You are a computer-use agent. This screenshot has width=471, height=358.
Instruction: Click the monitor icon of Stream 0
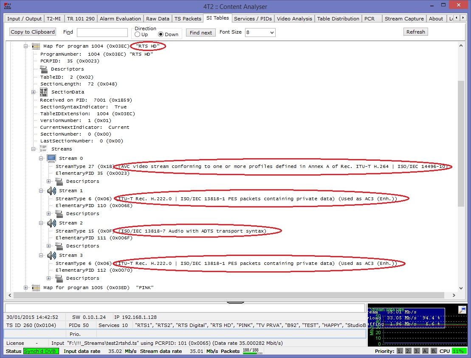pyautogui.click(x=51, y=158)
